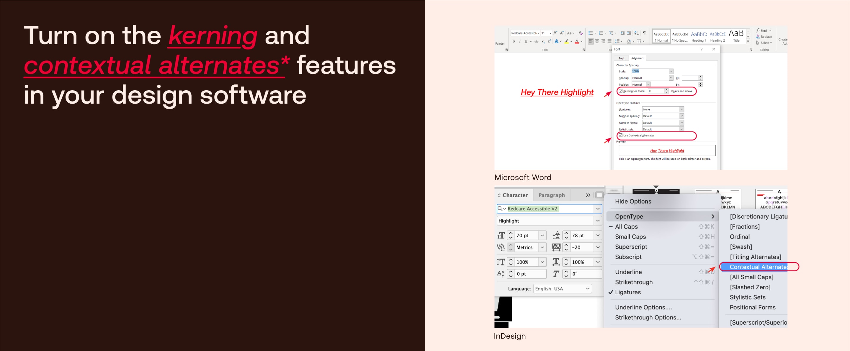The image size is (850, 351).
Task: Start a bulleted list in Word
Action: 591,33
